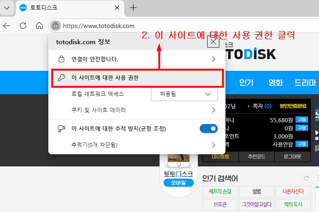Viewport: 319px width, 212px height.
Task: Open the browser home page icon
Action: pos(39,26)
